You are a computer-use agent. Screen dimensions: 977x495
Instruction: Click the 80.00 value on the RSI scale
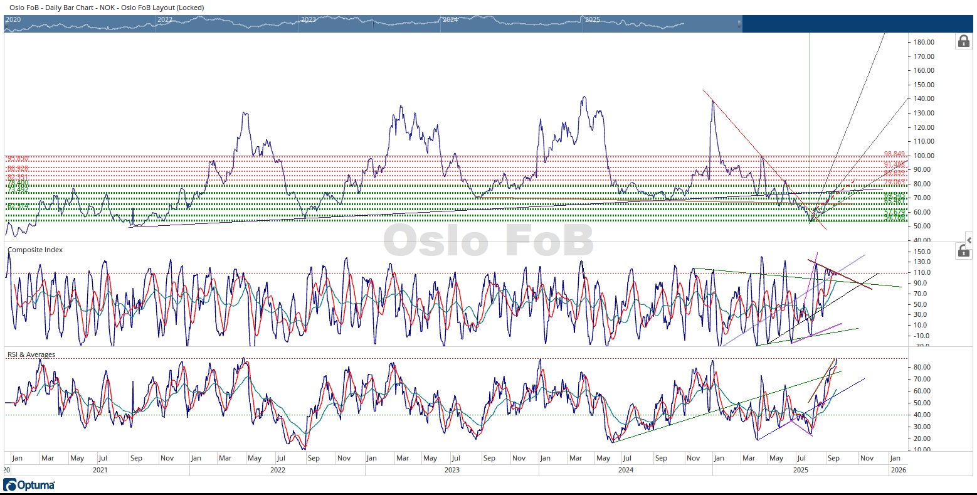click(x=922, y=367)
